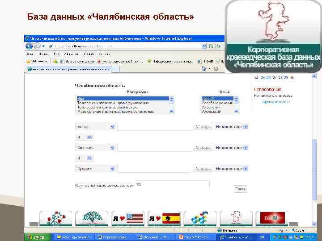Screen dimensions: 322x241
Task: Select the open browser tab with the library page
Action: (x=68, y=69)
